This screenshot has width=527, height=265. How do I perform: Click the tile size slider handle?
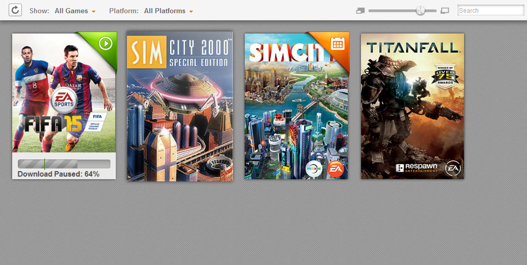(x=420, y=11)
